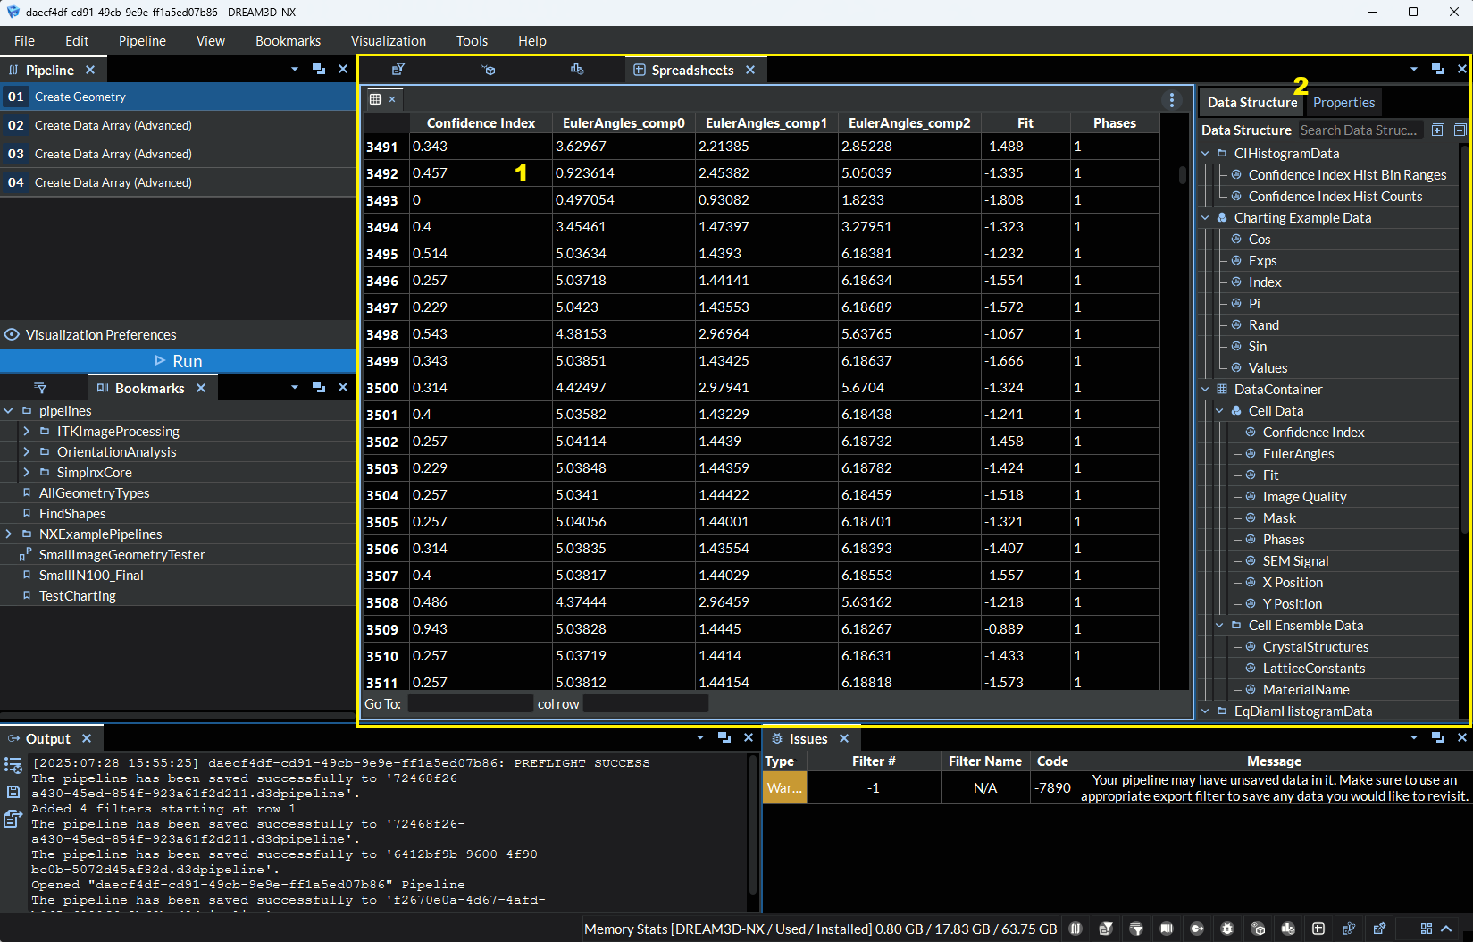Image resolution: width=1473 pixels, height=942 pixels.
Task: Collapse the Charting Example Data group
Action: tap(1205, 218)
